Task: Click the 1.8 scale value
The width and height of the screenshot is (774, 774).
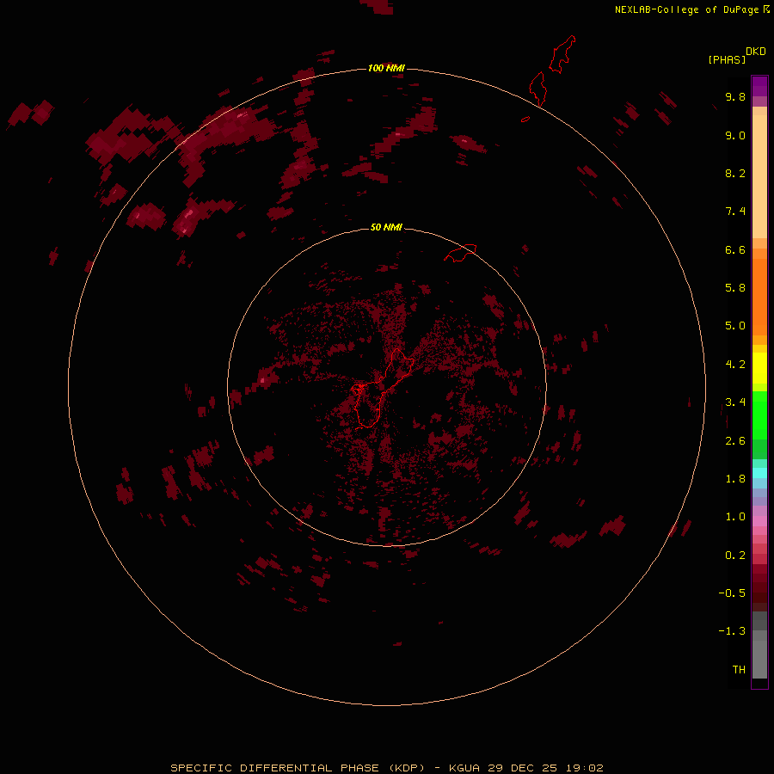Action: point(735,479)
